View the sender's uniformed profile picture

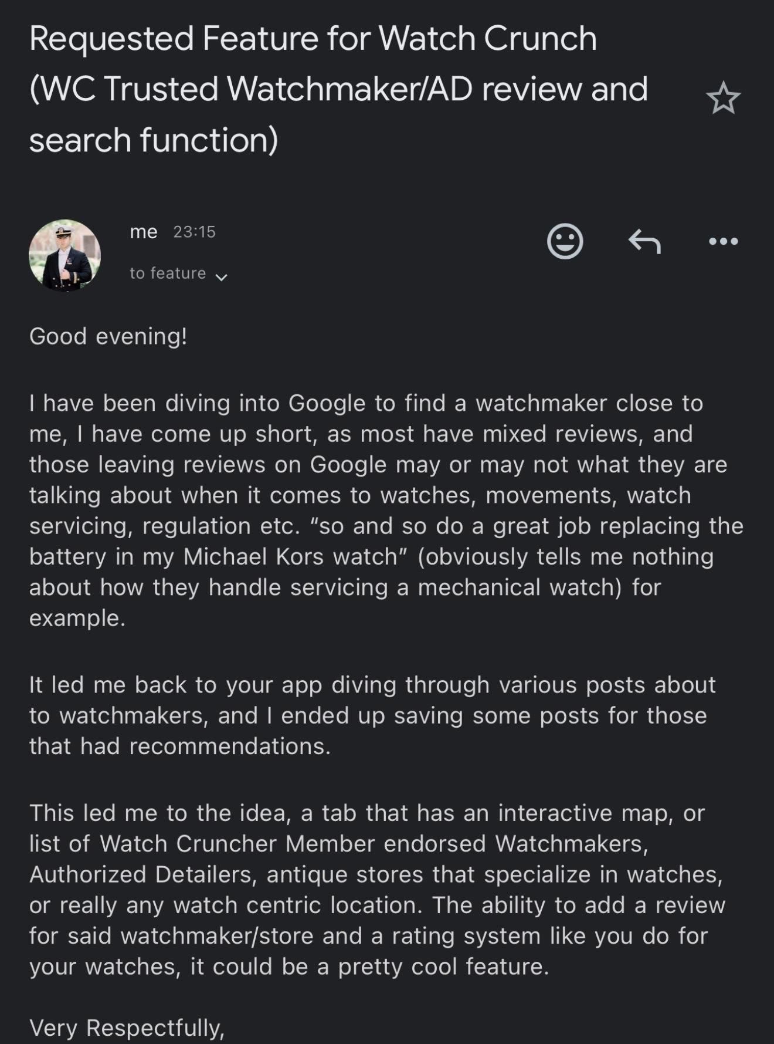pos(66,256)
